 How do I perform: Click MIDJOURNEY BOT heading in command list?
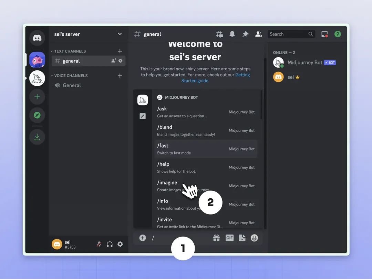[x=181, y=97]
